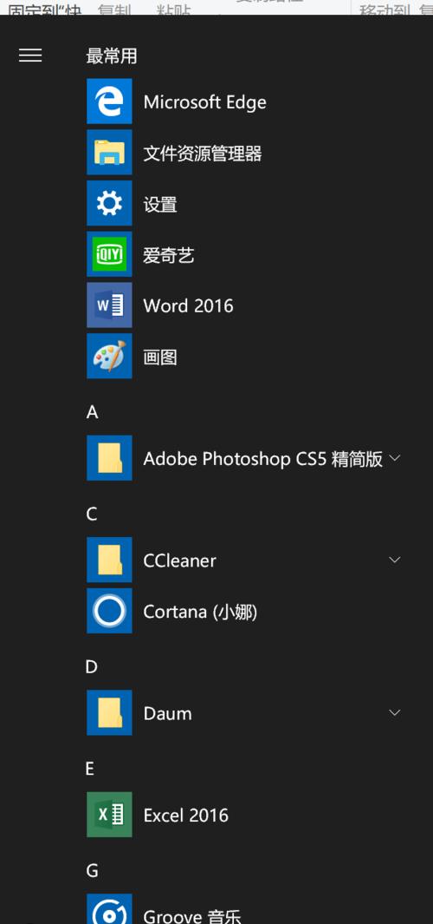This screenshot has height=924, width=433.
Task: Jump to apps via letter A header
Action: [92, 412]
